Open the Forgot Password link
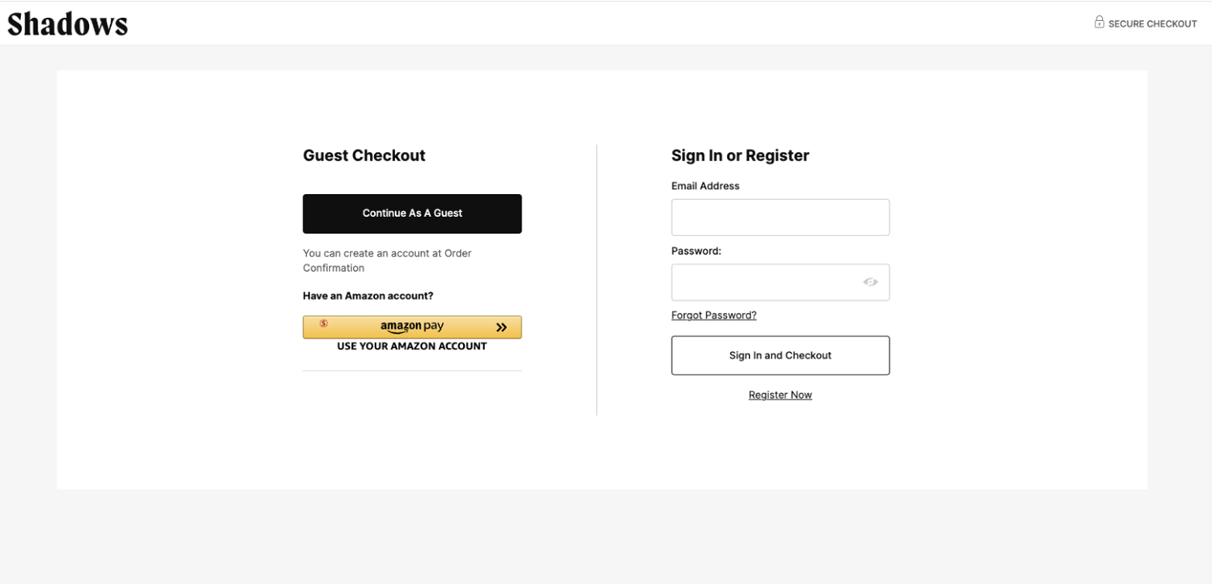Image resolution: width=1212 pixels, height=584 pixels. (x=714, y=315)
